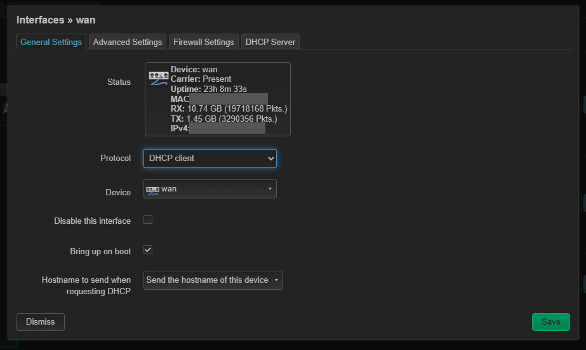Open the Firewall Settings tab

(x=204, y=42)
